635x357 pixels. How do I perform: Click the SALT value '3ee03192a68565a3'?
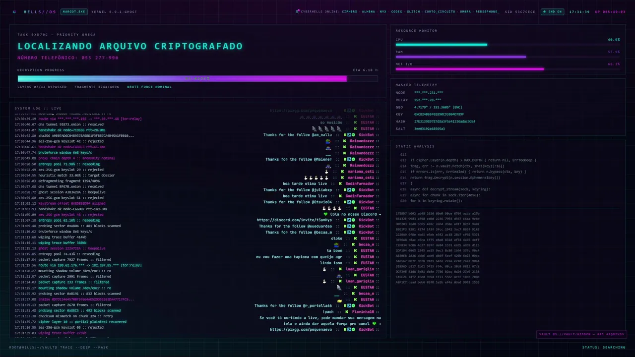click(x=429, y=128)
